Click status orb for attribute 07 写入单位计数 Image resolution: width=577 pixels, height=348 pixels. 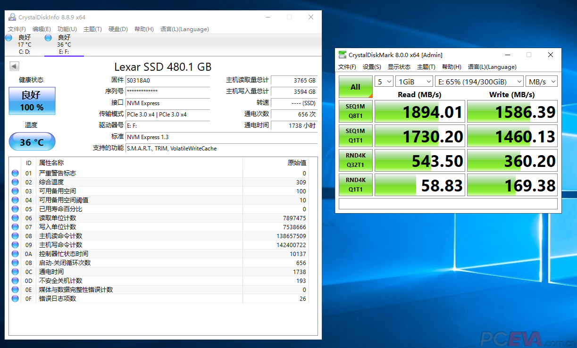(15, 227)
